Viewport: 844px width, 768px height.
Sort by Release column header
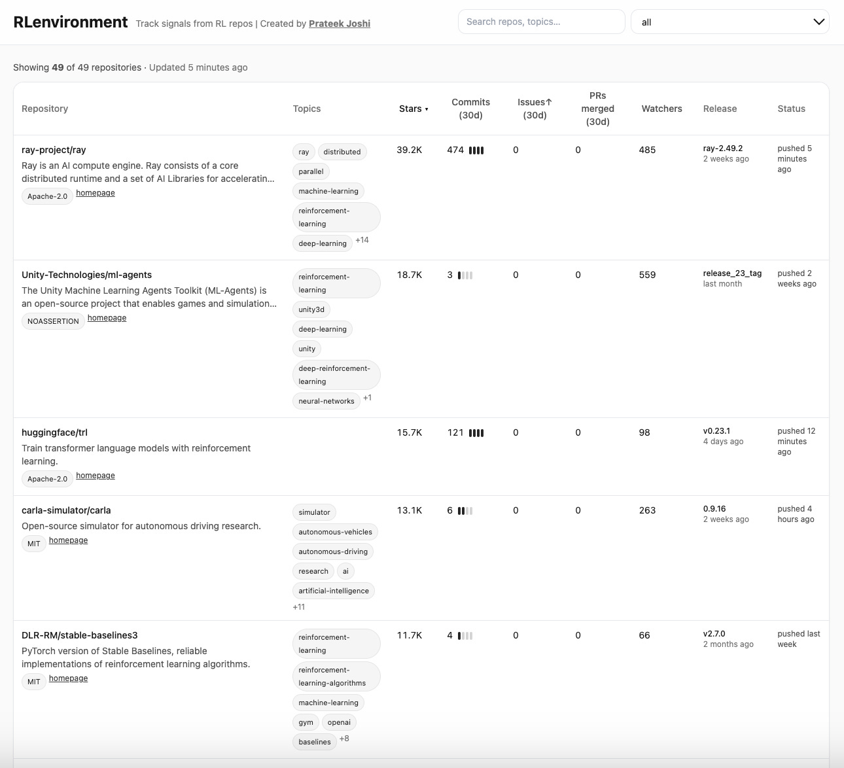(720, 109)
